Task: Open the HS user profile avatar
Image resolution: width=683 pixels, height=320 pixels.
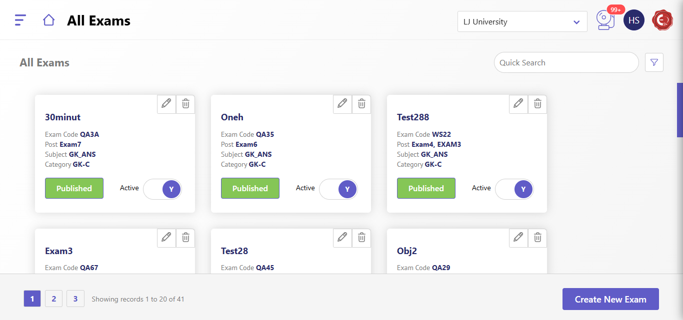Action: coord(633,20)
